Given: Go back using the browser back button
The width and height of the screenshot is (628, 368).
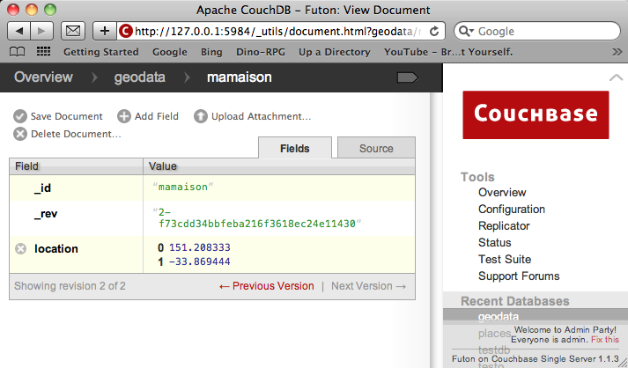Looking at the screenshot, I should coord(19,31).
